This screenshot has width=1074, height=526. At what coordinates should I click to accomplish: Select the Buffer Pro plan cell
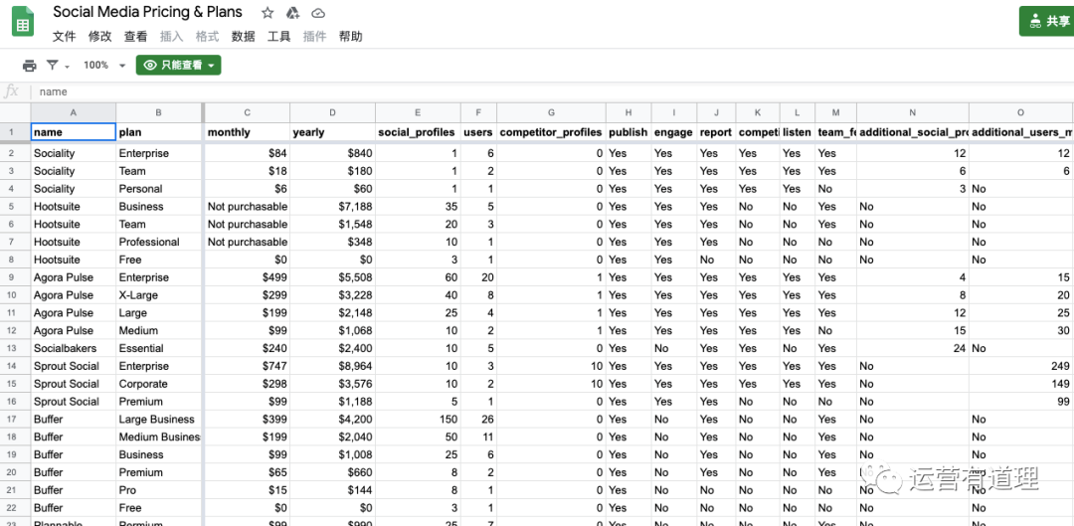(x=159, y=489)
